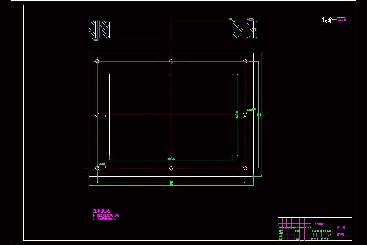
Task: Click the top-right bolt hole circle
Action: click(245, 61)
